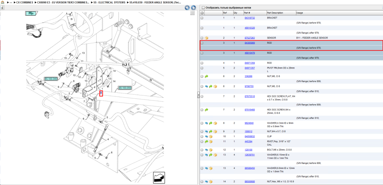Screen dimensions: 383x185
Task: Select callout number 10 in the diagram
Action: pyautogui.click(x=74, y=75)
